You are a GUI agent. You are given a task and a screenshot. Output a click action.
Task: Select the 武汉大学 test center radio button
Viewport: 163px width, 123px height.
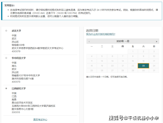[x=6, y=31]
